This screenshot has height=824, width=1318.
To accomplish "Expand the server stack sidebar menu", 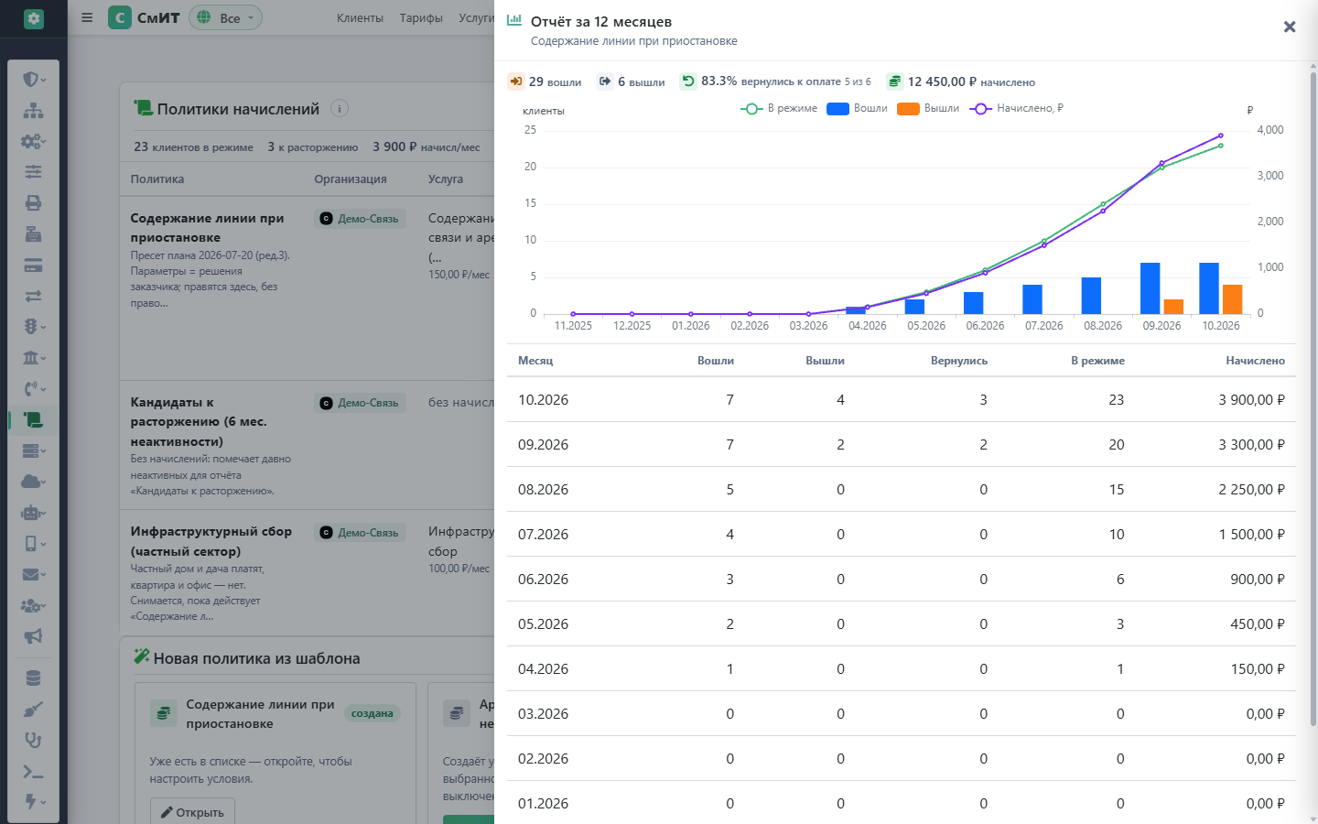I will click(33, 450).
